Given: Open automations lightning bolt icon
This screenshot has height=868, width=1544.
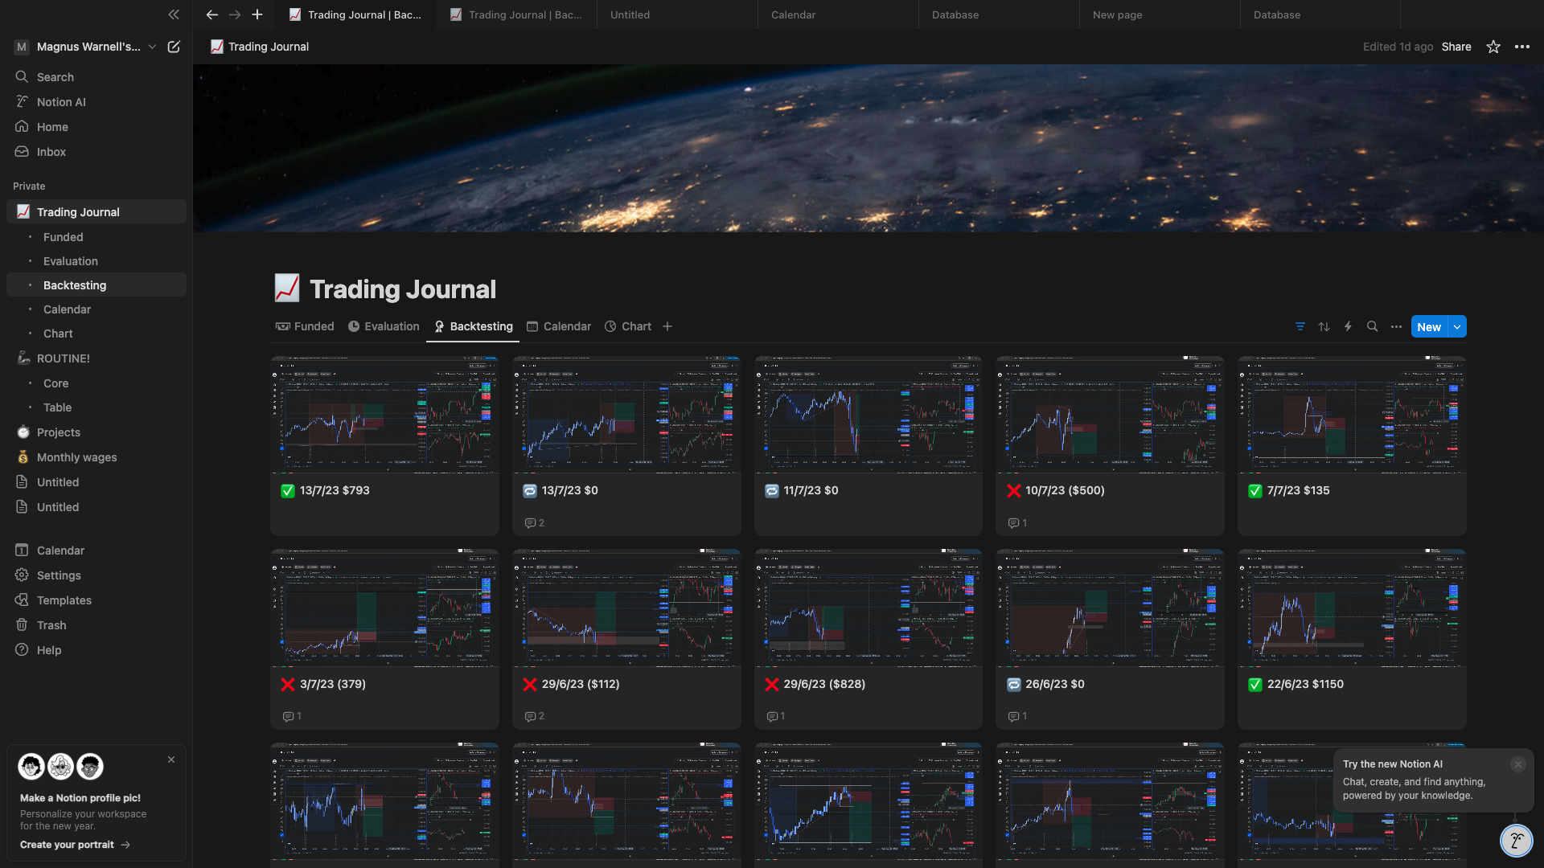Looking at the screenshot, I should pos(1348,326).
